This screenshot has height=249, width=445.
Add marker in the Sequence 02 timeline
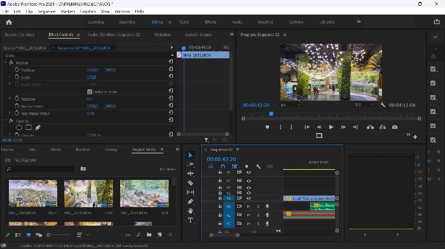point(247,167)
